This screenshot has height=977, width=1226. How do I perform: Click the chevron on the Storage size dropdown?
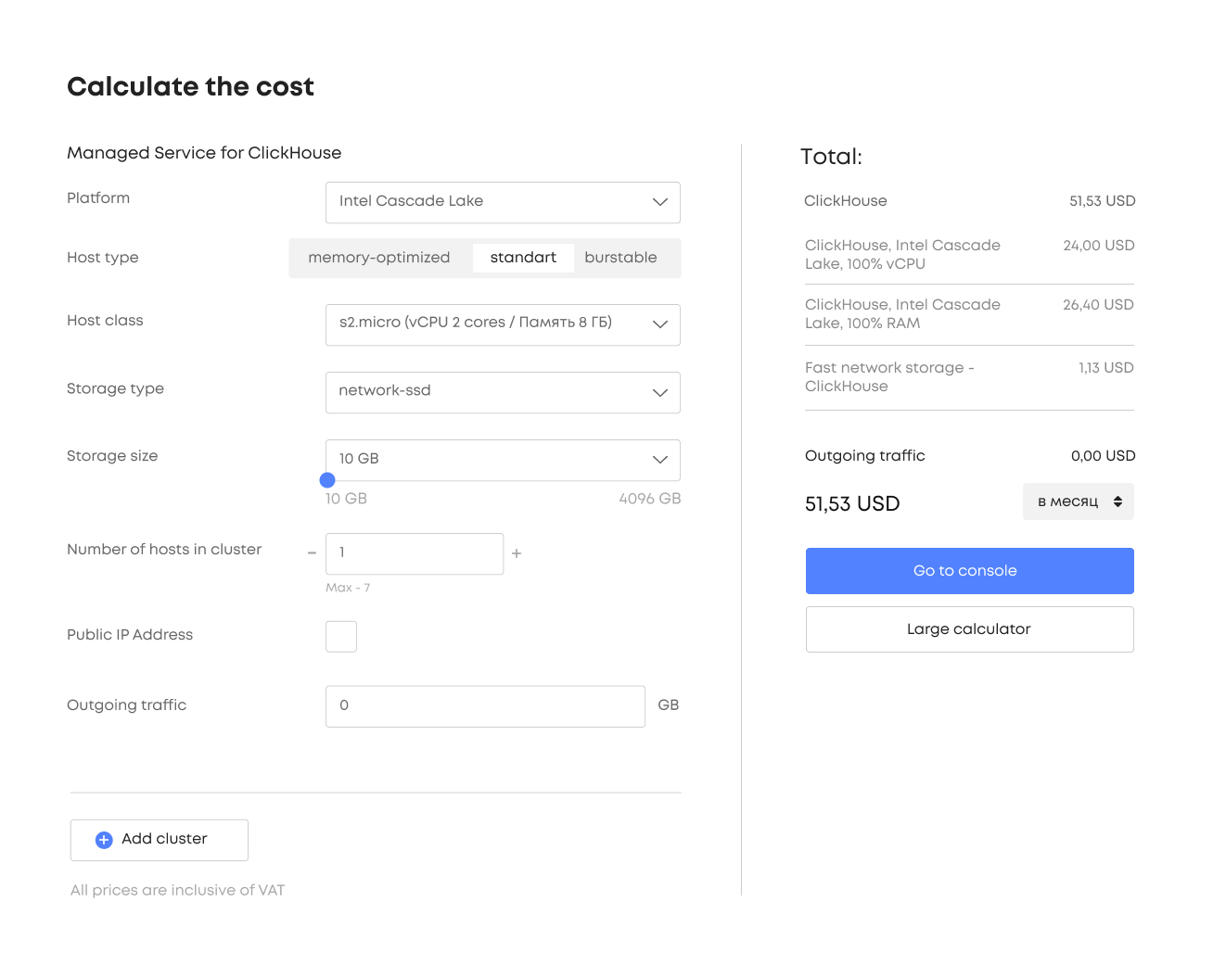[x=659, y=460]
